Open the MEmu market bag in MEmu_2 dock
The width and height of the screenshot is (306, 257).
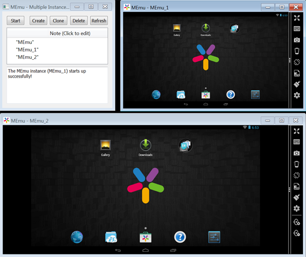tap(145, 237)
